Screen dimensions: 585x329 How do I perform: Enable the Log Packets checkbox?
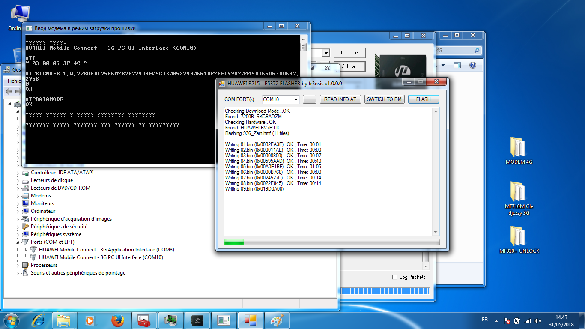394,277
